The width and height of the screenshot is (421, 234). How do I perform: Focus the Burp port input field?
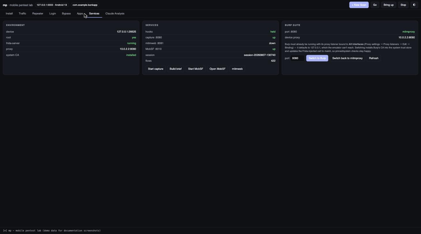(x=297, y=58)
